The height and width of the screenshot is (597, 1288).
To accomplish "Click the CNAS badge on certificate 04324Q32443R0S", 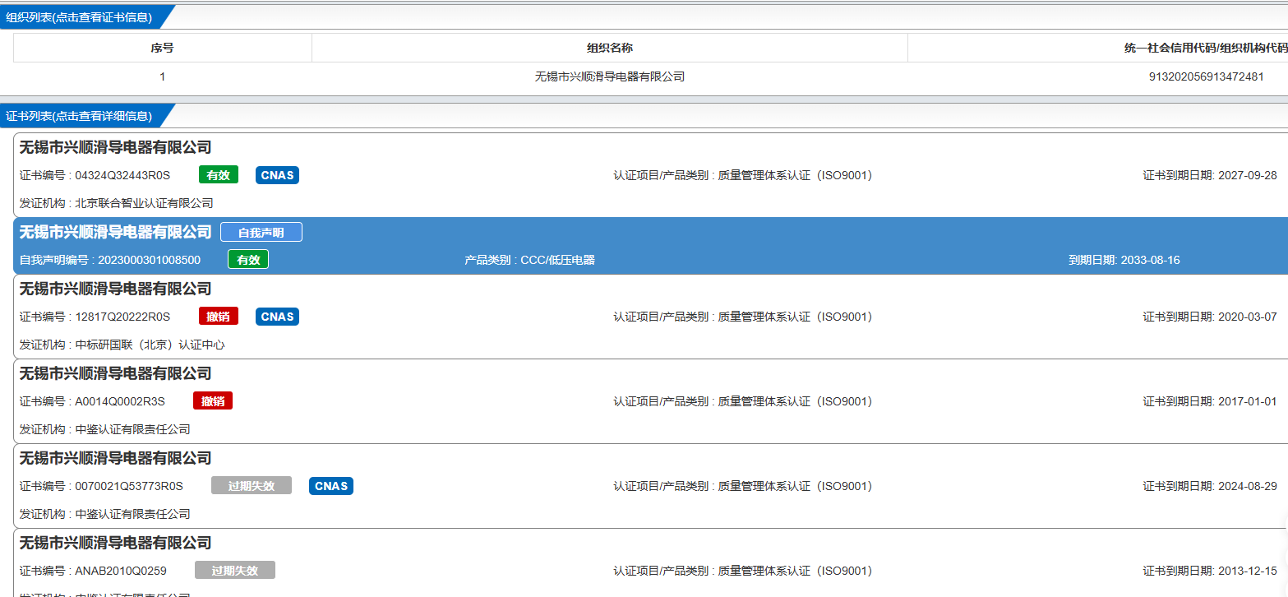I will tap(277, 175).
